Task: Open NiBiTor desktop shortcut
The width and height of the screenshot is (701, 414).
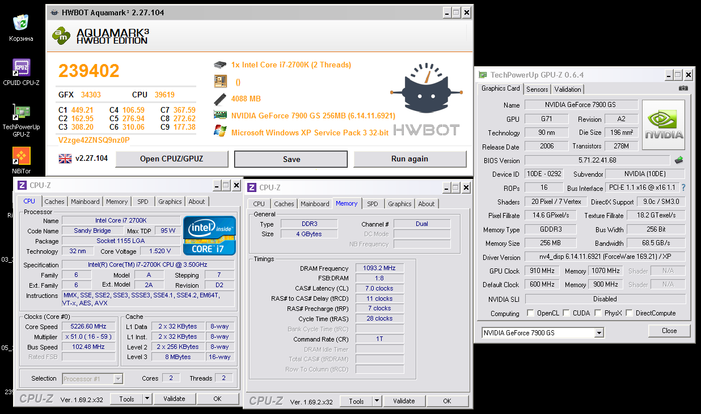Action: point(21,156)
